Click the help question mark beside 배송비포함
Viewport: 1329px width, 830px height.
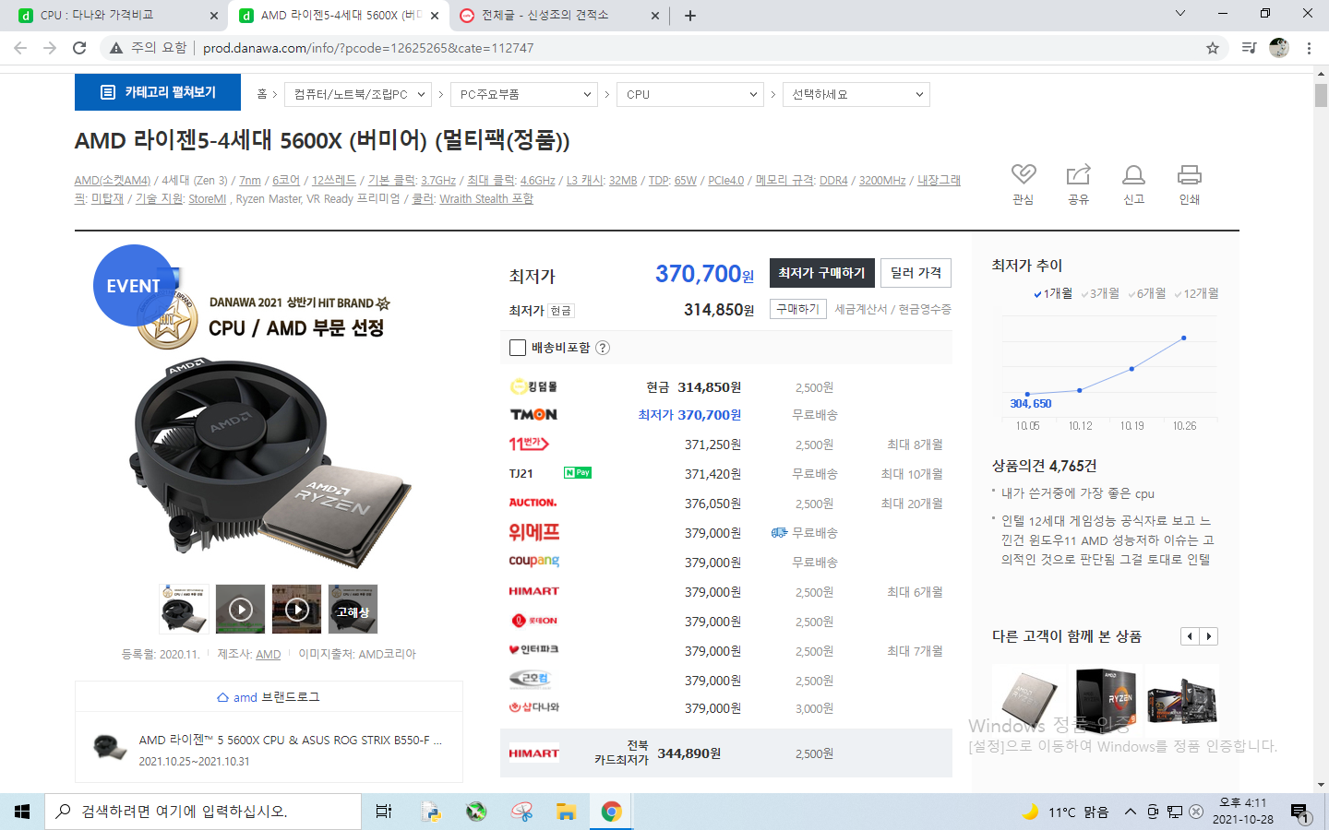click(x=603, y=348)
